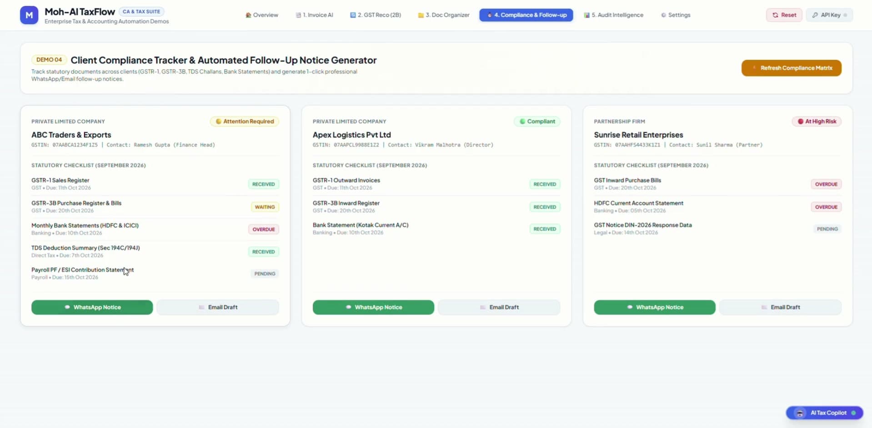Click RECEIVED badge for GSTR-1 Outward Invoices
The image size is (872, 428).
(545, 184)
